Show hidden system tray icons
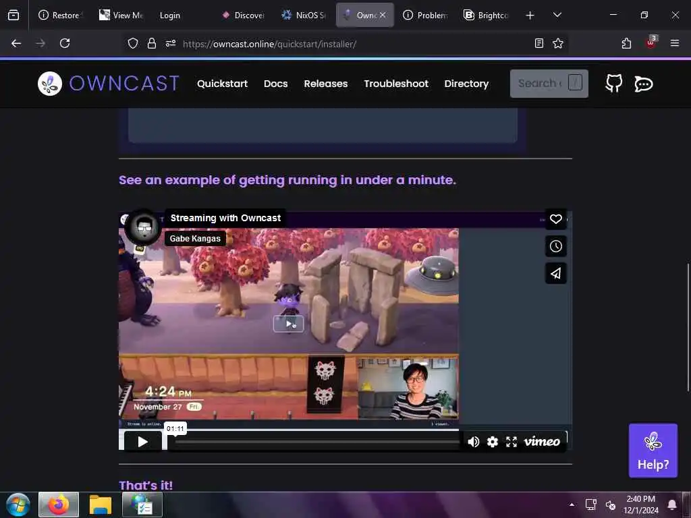The image size is (691, 518). (x=572, y=505)
